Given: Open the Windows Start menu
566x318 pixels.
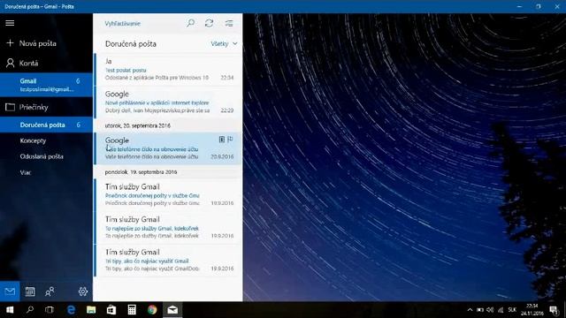Looking at the screenshot, I should point(10,310).
